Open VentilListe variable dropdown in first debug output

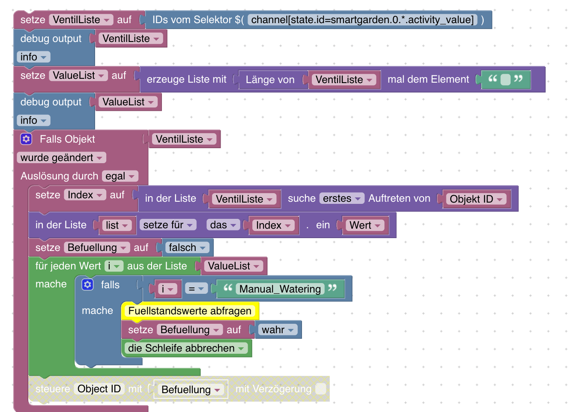131,39
